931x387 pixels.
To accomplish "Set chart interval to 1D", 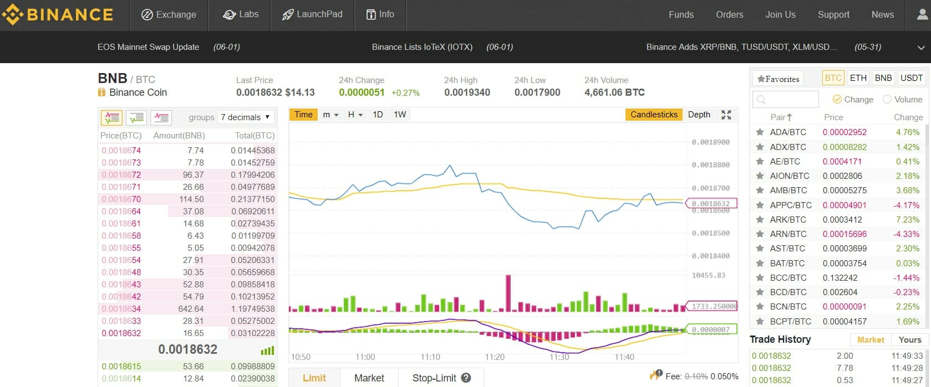I will click(378, 115).
